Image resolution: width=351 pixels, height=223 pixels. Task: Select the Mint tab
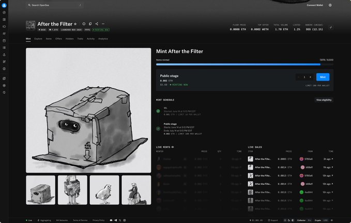pyautogui.click(x=28, y=39)
